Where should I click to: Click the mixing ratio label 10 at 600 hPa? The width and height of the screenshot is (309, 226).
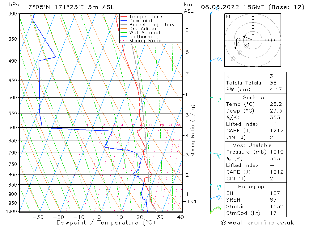pyautogui.click(x=149, y=125)
